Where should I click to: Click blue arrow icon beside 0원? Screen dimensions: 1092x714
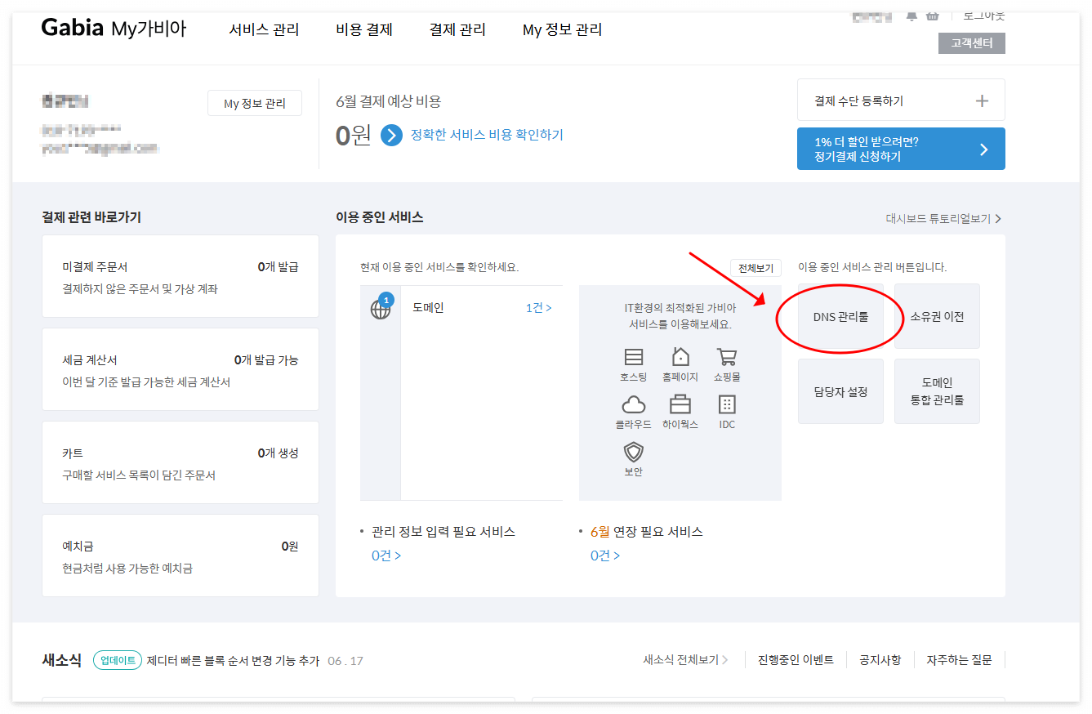click(x=391, y=136)
